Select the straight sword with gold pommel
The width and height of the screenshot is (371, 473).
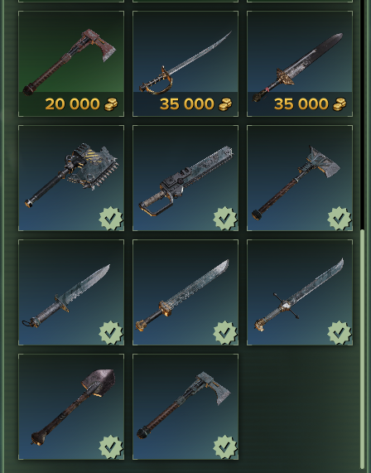click(185, 292)
